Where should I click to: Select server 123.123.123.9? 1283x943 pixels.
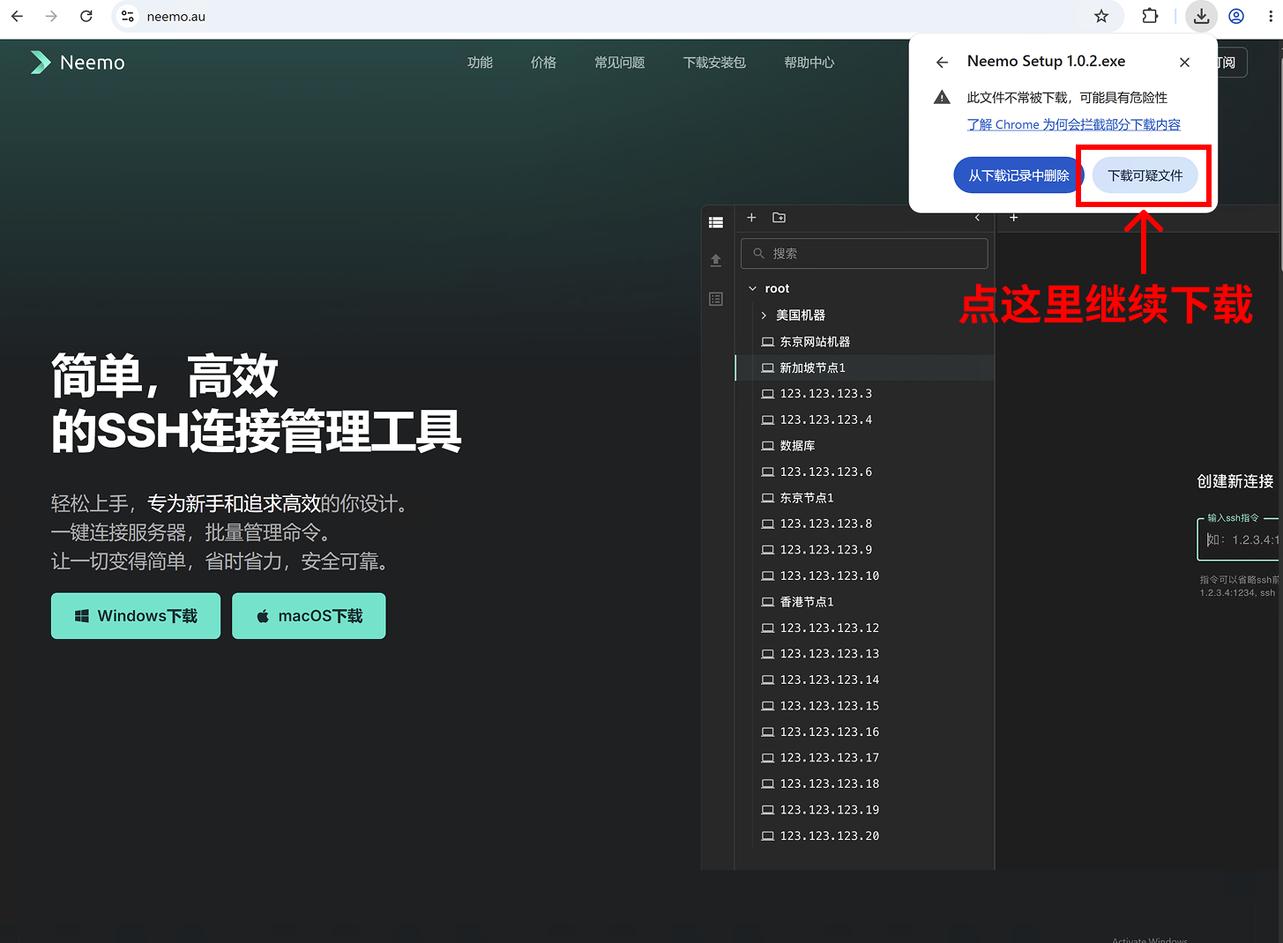(x=865, y=550)
